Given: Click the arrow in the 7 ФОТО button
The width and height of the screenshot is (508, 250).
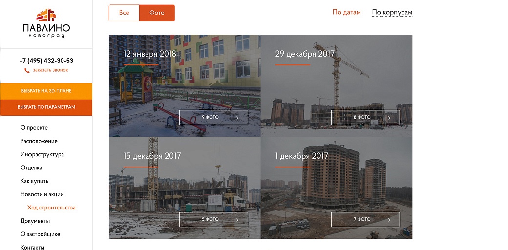Looking at the screenshot, I should [x=389, y=220].
